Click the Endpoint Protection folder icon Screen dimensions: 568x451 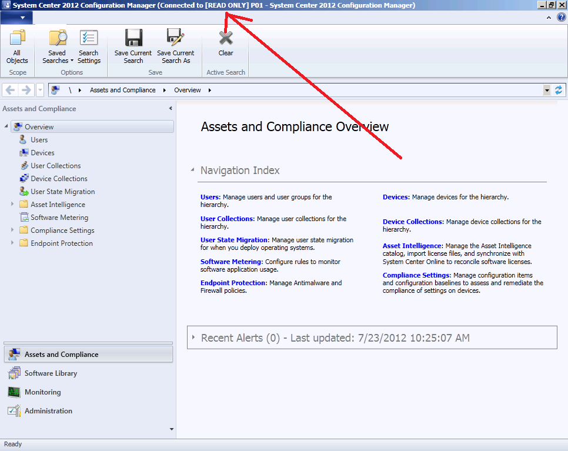[24, 243]
